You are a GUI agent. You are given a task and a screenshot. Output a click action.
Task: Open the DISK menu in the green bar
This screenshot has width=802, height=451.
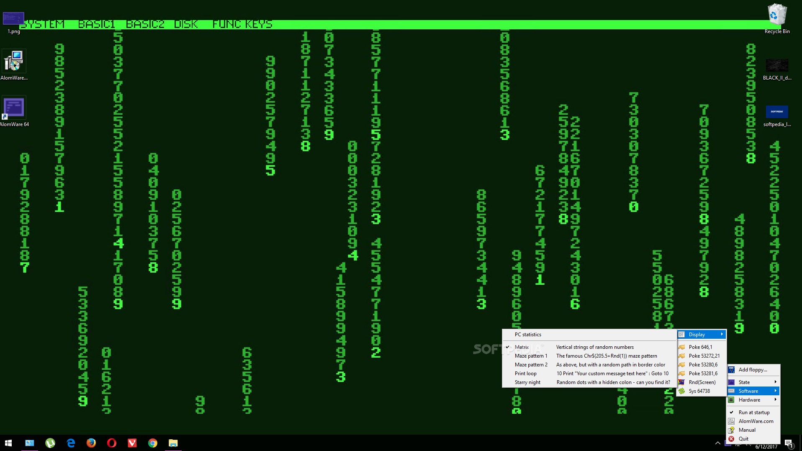point(186,24)
